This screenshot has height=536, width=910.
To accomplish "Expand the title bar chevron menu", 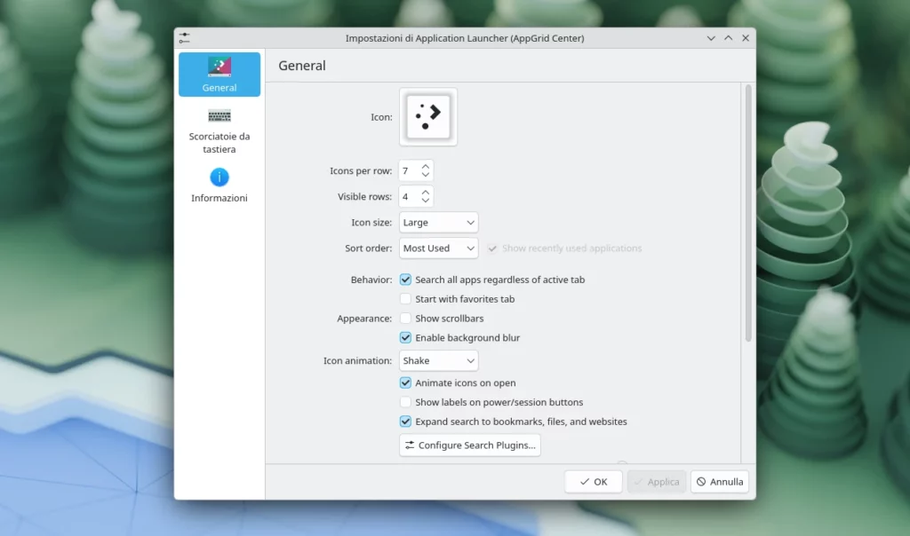I will (710, 38).
